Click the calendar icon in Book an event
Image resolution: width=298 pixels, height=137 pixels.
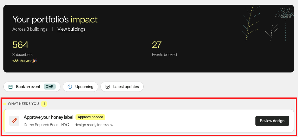(11, 87)
